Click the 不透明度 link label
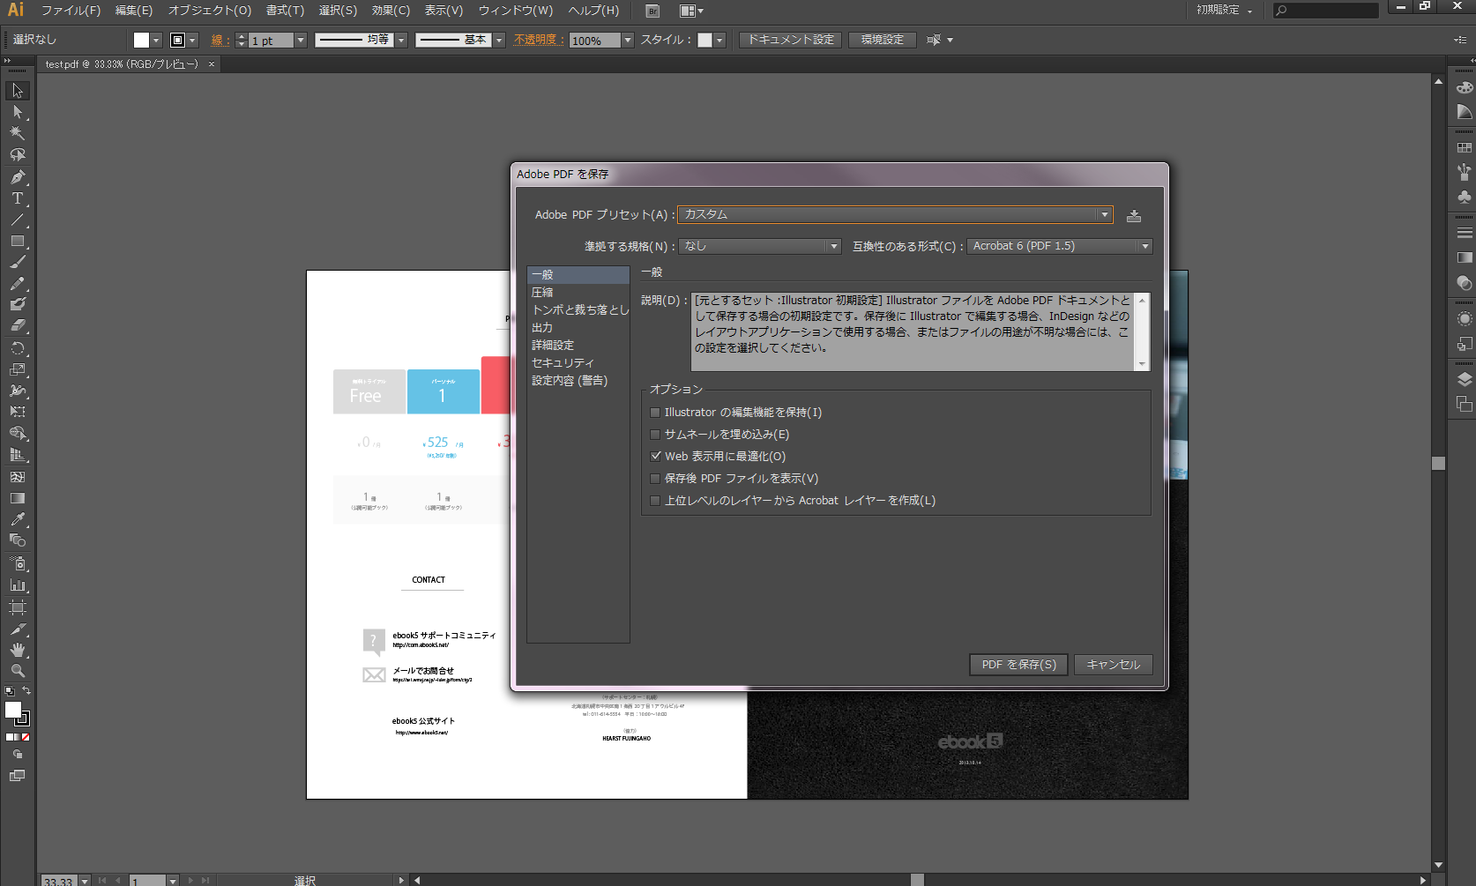 coord(538,41)
